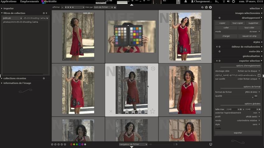
Task: Open the rating comparison operator dropdown
Action: [63, 7]
